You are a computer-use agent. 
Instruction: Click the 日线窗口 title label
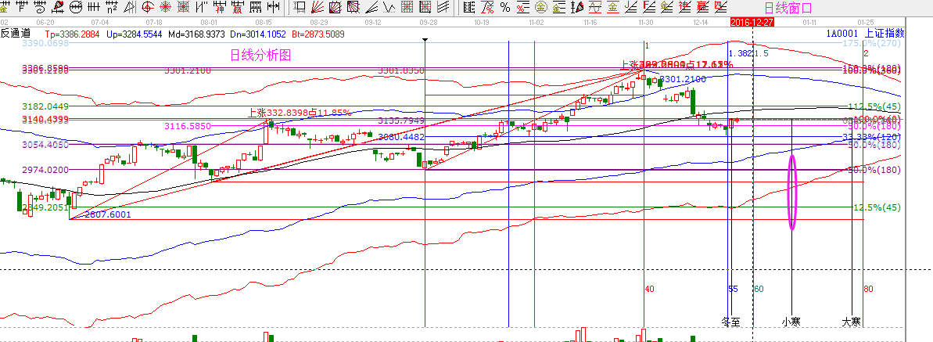(x=788, y=8)
